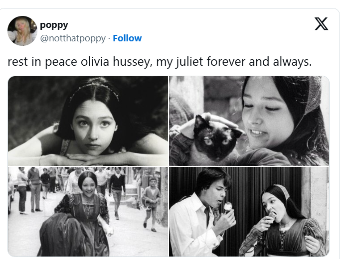Click the men standing in the street background
This screenshot has width=350, height=259.
29,190
